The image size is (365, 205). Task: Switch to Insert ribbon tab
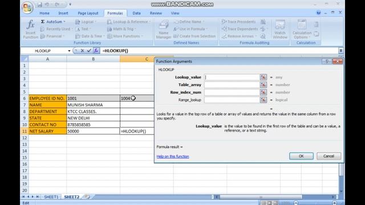click(x=63, y=13)
